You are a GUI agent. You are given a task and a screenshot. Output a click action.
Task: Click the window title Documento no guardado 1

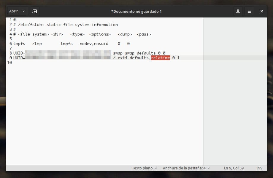coord(136,12)
